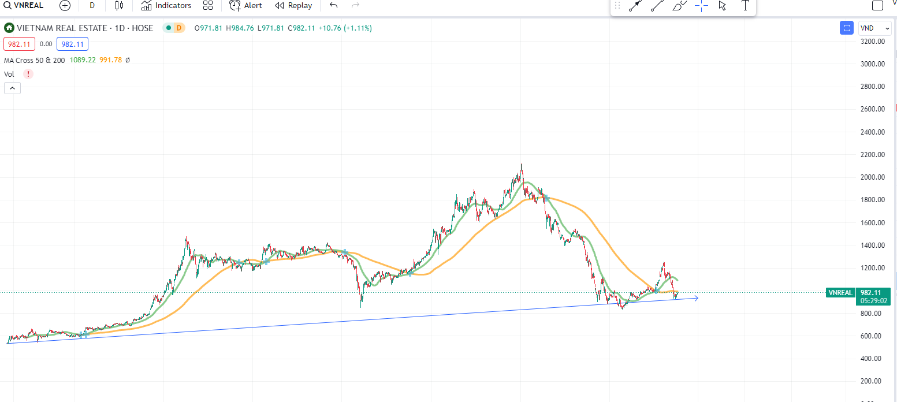Open the VNREAL symbol search
The width and height of the screenshot is (897, 402).
click(24, 6)
